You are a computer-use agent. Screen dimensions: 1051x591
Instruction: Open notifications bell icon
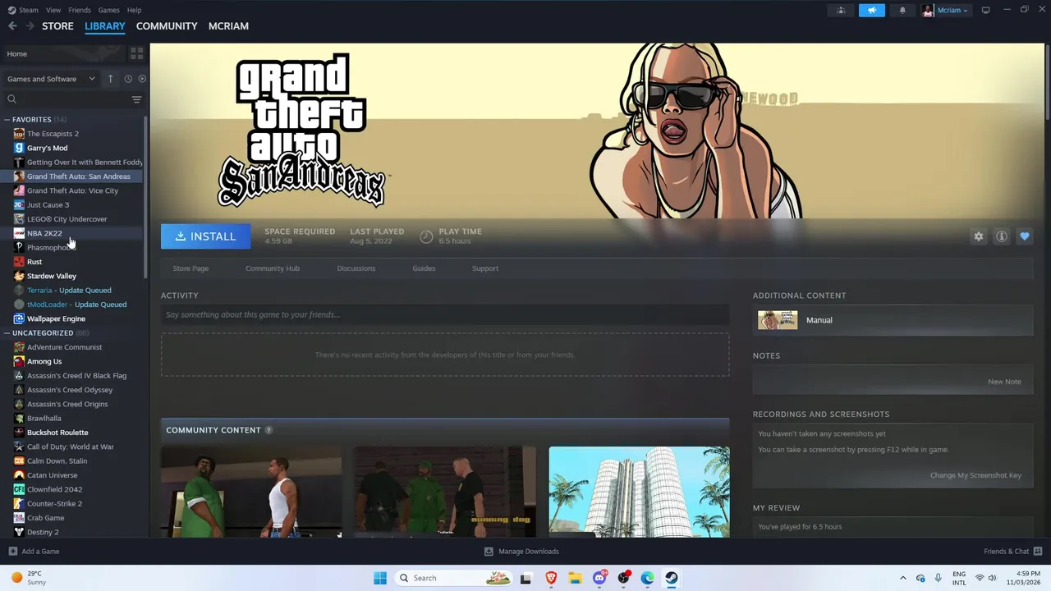[x=902, y=10]
